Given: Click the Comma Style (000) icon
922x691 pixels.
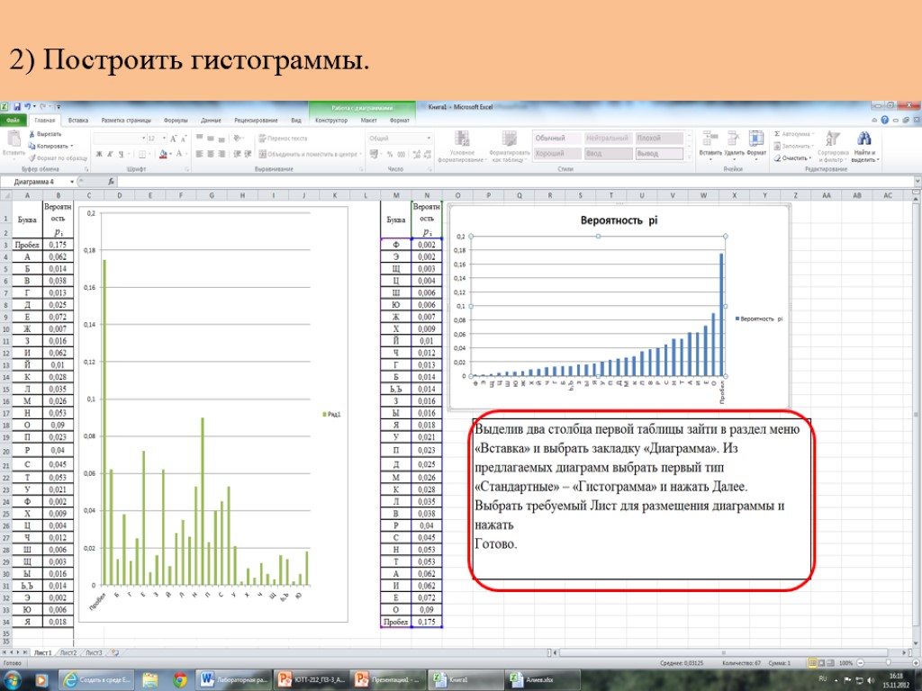Looking at the screenshot, I should [401, 154].
